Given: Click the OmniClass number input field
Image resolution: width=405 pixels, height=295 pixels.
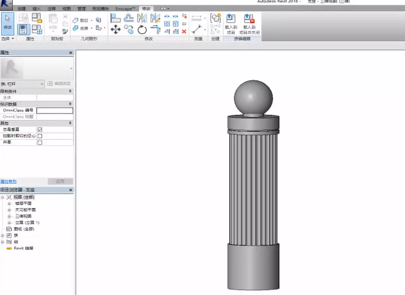Looking at the screenshot, I should pos(55,110).
